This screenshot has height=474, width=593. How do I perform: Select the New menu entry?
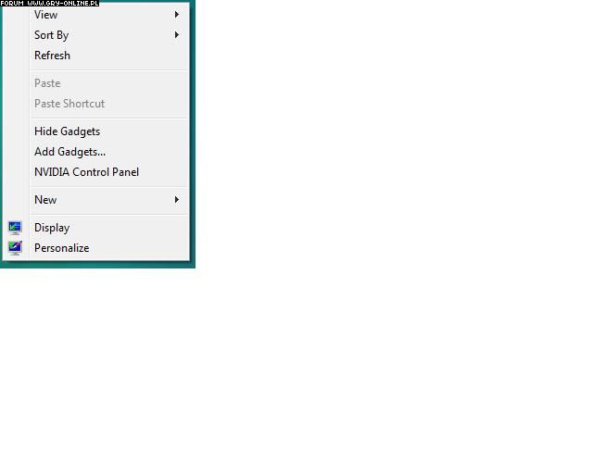45,200
